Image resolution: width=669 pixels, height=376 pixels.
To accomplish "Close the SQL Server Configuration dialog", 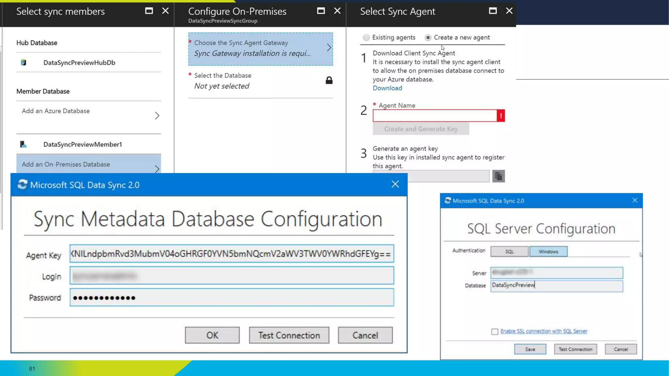I will pos(634,200).
